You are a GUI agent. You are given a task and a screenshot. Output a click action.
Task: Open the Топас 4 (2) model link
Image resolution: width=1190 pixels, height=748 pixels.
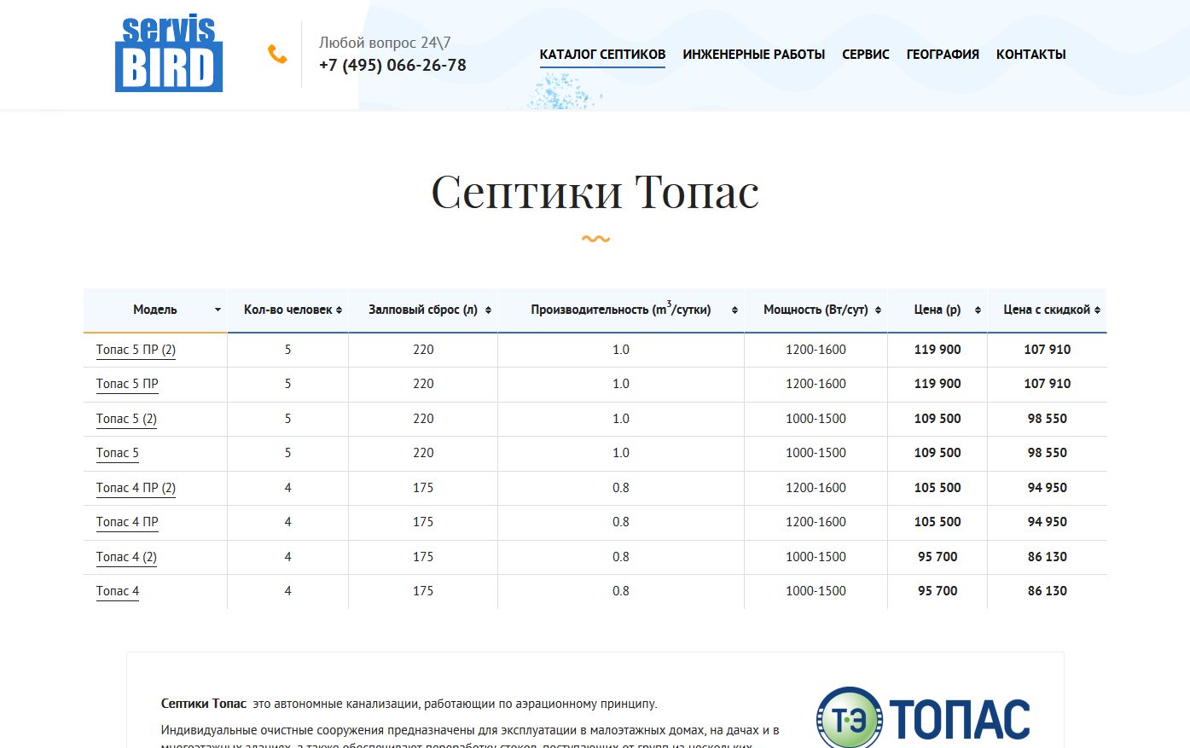point(126,557)
